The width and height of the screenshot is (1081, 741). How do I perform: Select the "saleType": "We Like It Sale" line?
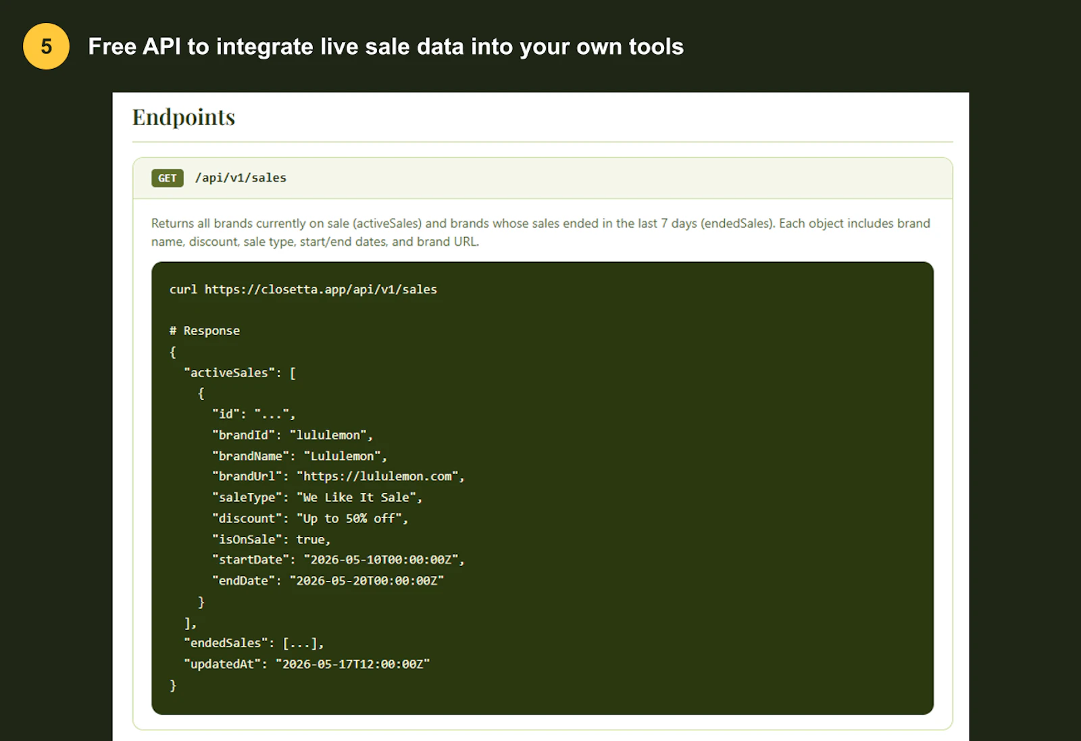pyautogui.click(x=317, y=497)
